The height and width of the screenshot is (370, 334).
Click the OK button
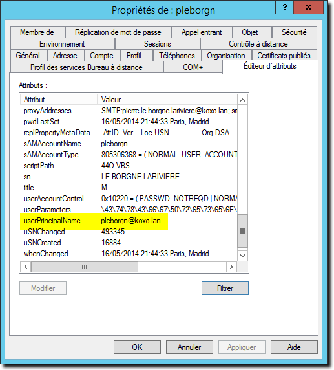click(137, 347)
